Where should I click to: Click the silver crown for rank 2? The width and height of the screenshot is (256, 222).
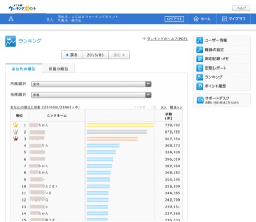click(15, 132)
